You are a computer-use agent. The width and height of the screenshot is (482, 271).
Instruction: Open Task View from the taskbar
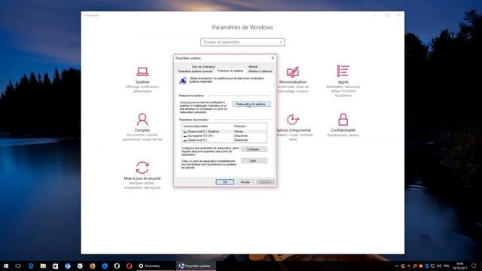click(x=18, y=266)
